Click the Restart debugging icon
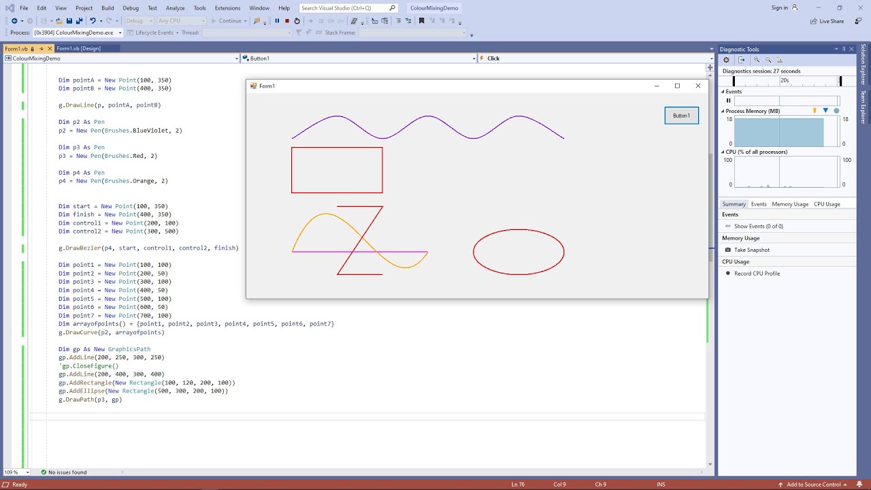871x490 pixels. [x=297, y=21]
